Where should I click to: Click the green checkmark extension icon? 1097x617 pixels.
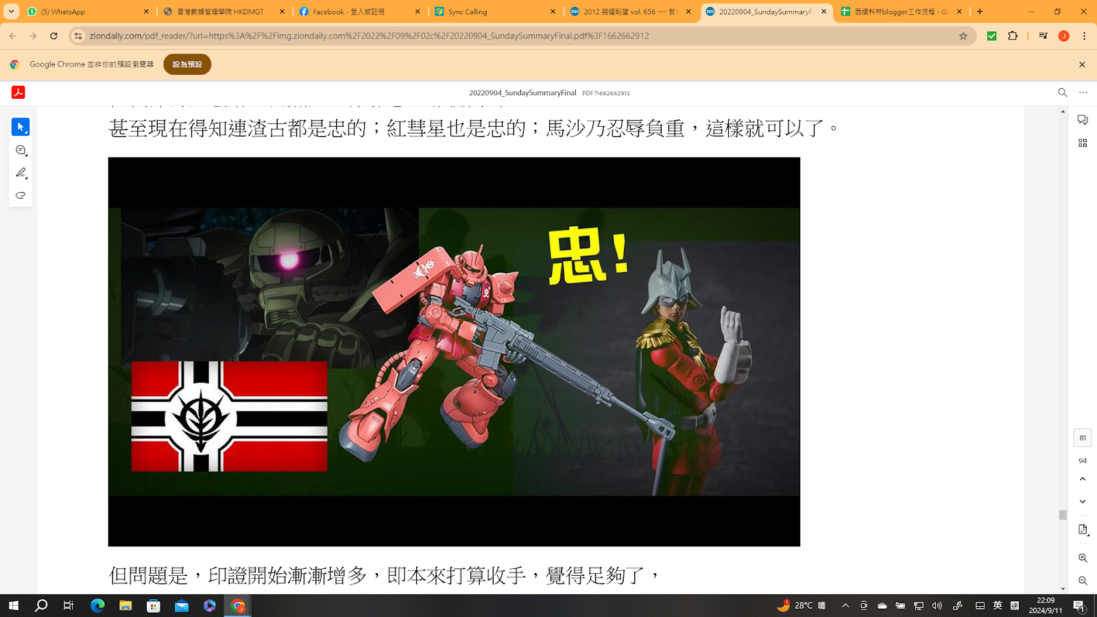991,36
